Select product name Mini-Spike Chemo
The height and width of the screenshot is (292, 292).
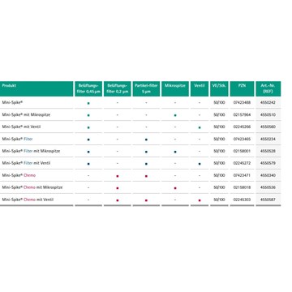tap(19, 175)
